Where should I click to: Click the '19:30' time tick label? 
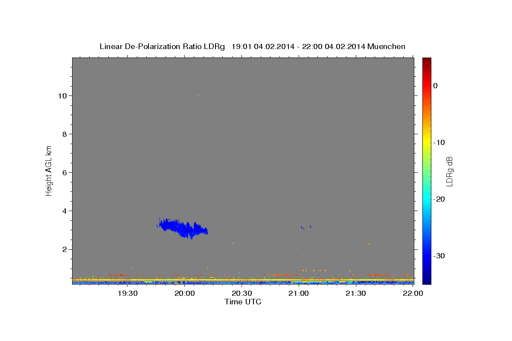(x=128, y=293)
